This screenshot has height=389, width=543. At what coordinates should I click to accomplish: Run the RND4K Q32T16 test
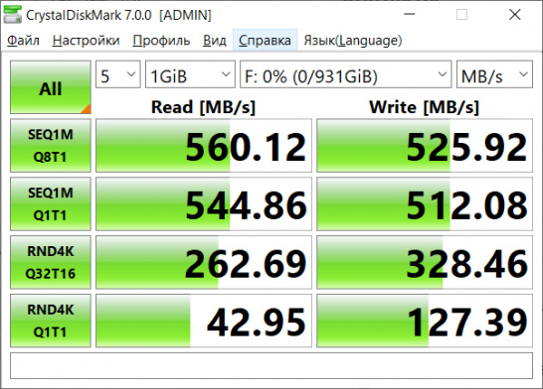pos(51,262)
